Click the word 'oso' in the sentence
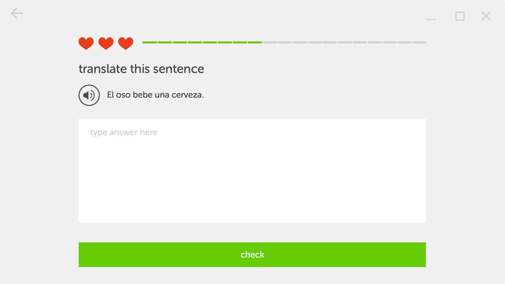This screenshot has height=284, width=505. coord(123,95)
